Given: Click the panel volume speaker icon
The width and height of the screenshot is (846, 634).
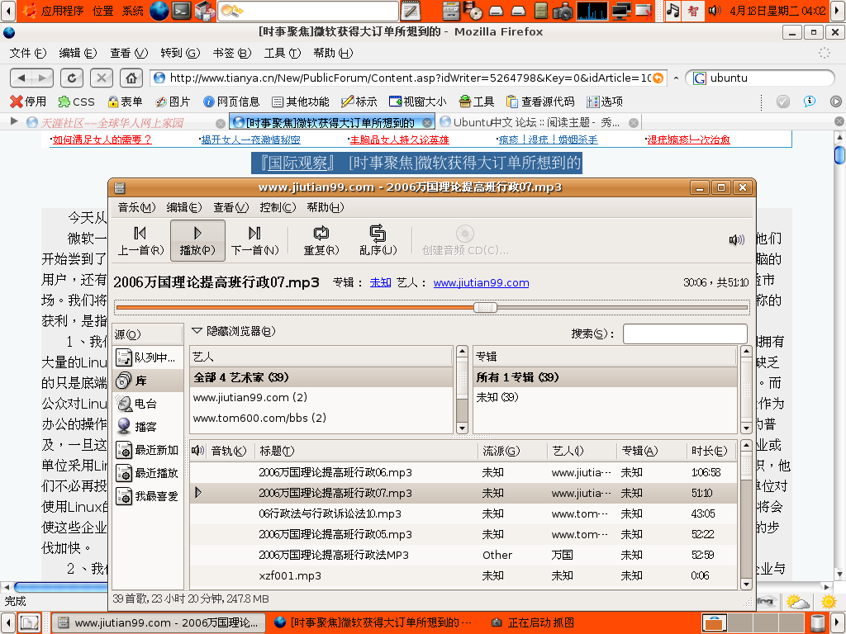Looking at the screenshot, I should tap(715, 11).
